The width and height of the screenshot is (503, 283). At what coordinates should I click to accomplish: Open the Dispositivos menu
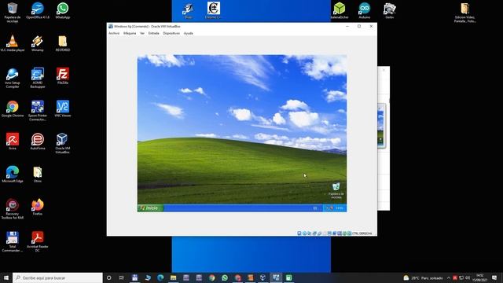171,33
